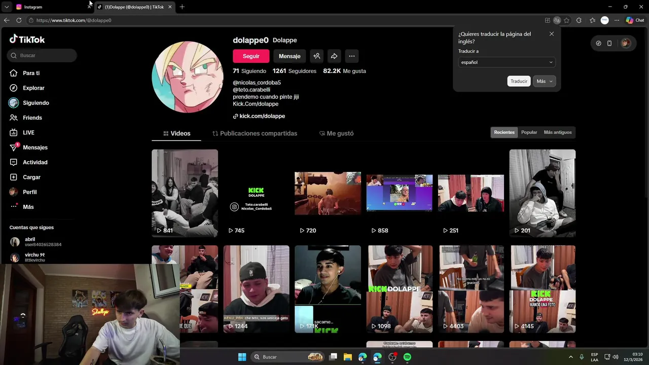Click the add-friend icon next to Mensaje
Image resolution: width=649 pixels, height=365 pixels.
(316, 56)
